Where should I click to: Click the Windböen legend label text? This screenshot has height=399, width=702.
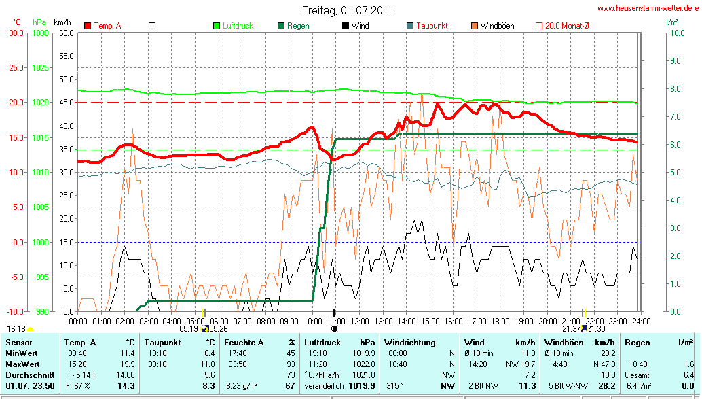click(497, 26)
